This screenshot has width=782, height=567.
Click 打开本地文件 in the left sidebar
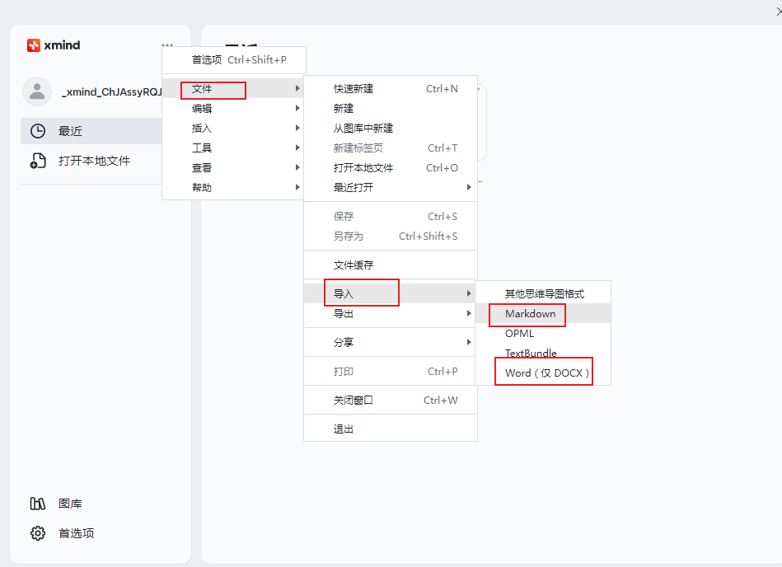(94, 161)
